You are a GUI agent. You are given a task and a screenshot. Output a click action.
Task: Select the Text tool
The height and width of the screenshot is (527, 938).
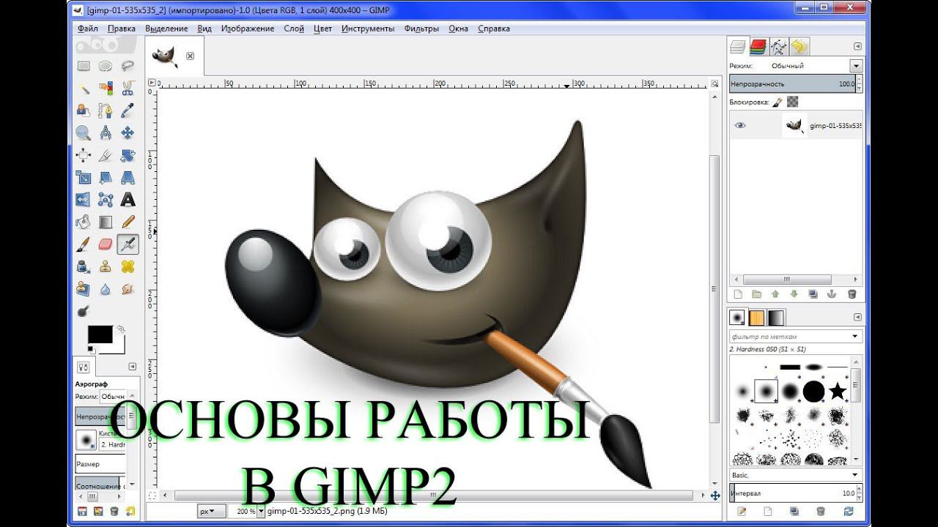click(128, 199)
